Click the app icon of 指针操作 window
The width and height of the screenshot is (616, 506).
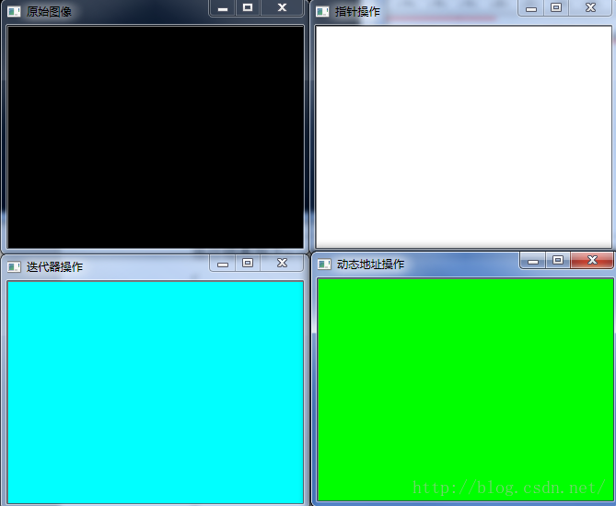tap(322, 12)
